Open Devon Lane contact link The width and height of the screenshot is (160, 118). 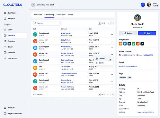pyautogui.click(x=65, y=67)
